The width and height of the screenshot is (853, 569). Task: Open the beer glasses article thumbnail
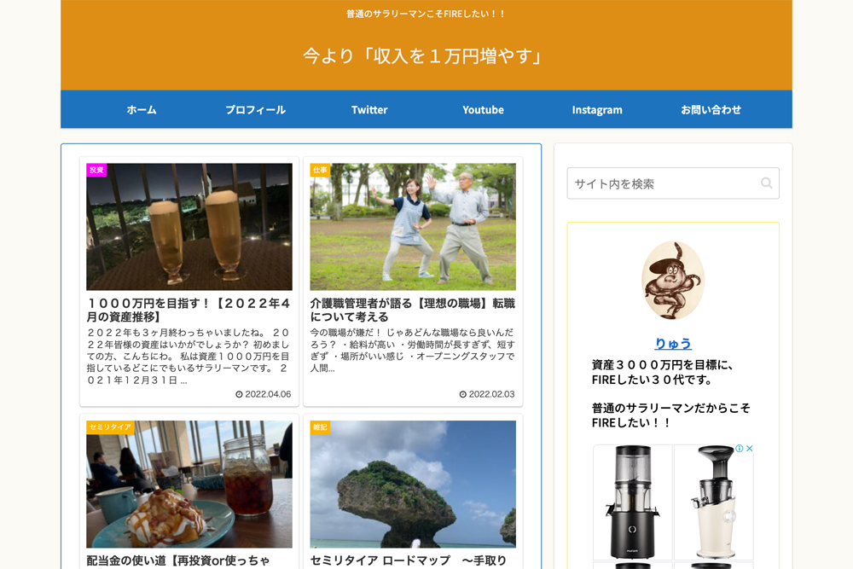tap(189, 227)
